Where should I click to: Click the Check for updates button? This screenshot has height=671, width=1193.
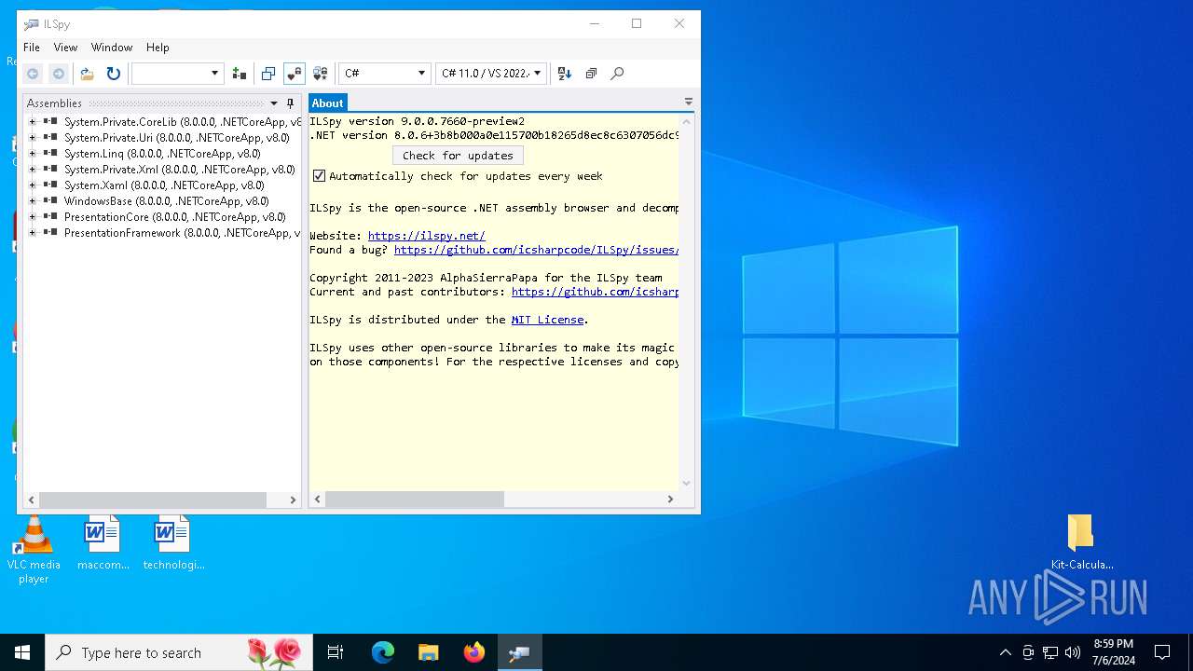click(x=458, y=156)
